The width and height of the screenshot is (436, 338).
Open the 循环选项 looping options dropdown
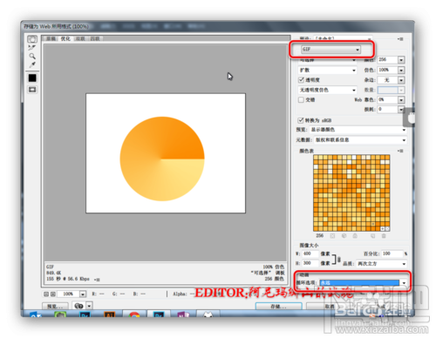tap(363, 283)
